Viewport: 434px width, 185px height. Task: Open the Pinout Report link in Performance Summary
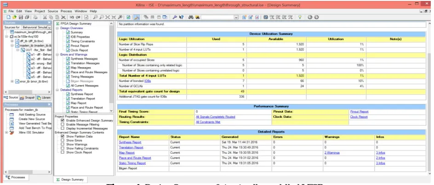(x=359, y=112)
